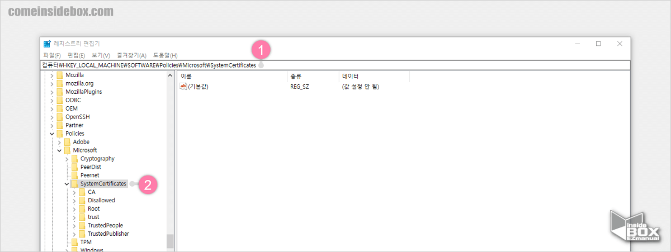Select the (기본값) value name
This screenshot has width=671, height=252.
pos(198,87)
